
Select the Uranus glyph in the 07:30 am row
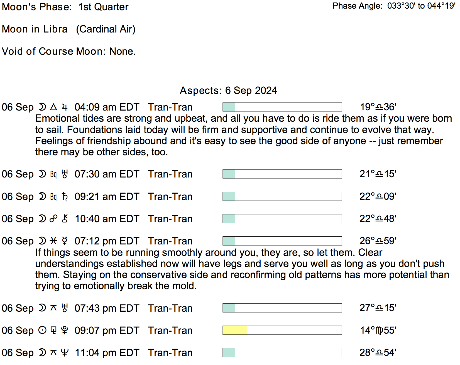click(65, 174)
